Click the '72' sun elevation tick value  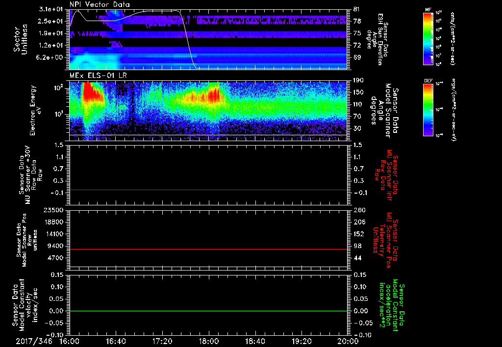pos(357,46)
